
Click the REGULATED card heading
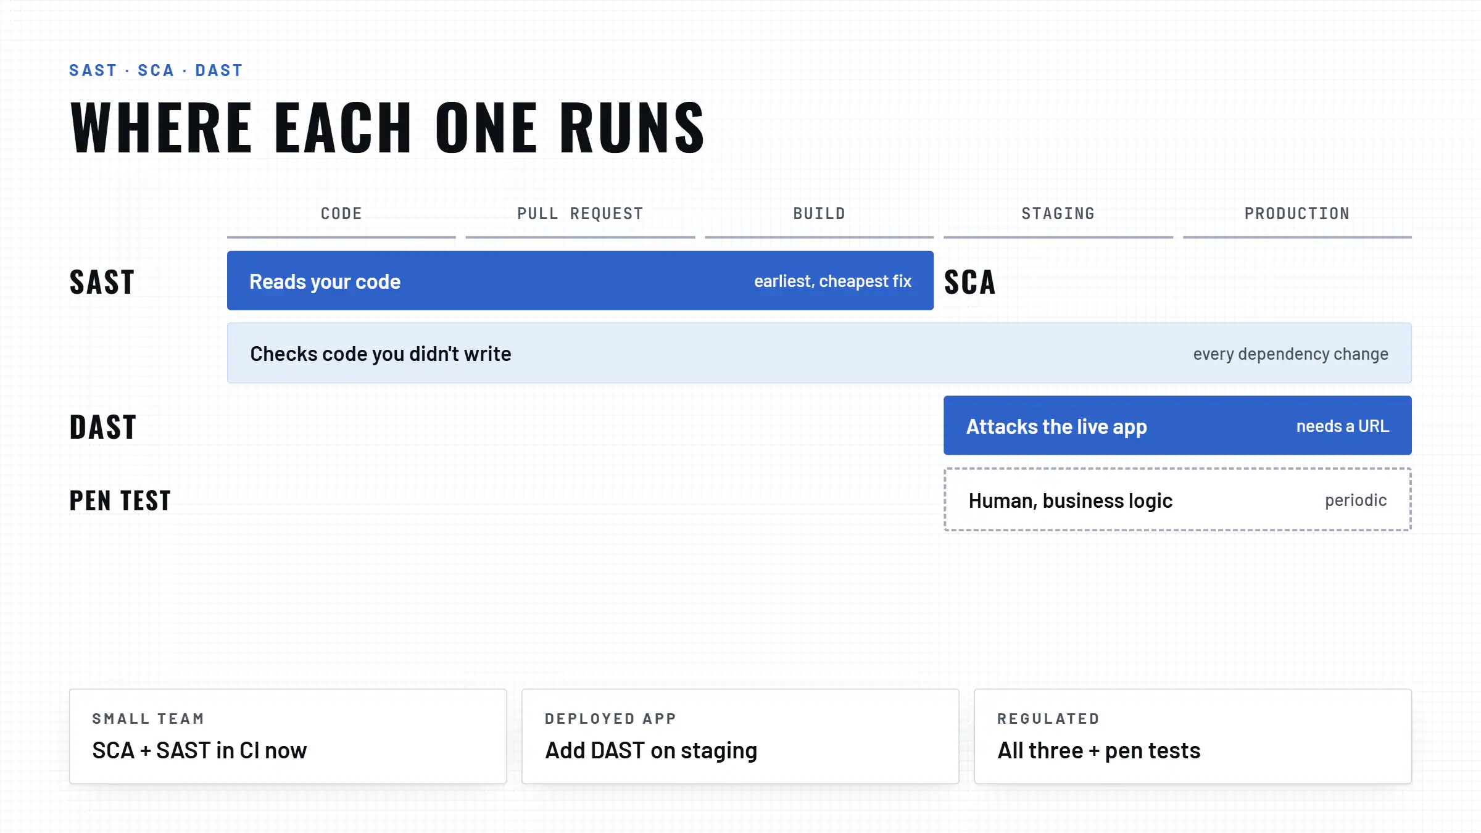[x=1048, y=719]
